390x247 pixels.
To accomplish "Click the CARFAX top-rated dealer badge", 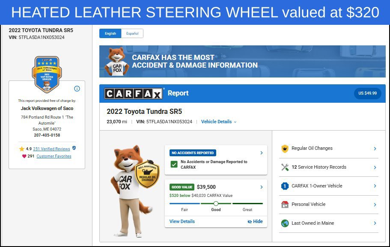I will tap(47, 74).
